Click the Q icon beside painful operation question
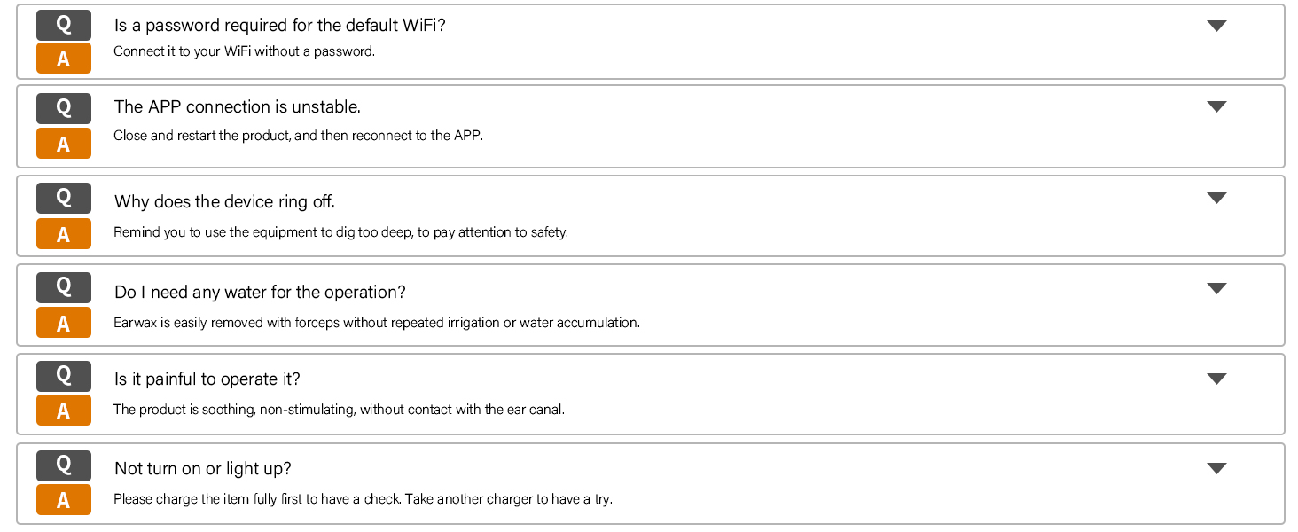The image size is (1298, 532). [64, 376]
